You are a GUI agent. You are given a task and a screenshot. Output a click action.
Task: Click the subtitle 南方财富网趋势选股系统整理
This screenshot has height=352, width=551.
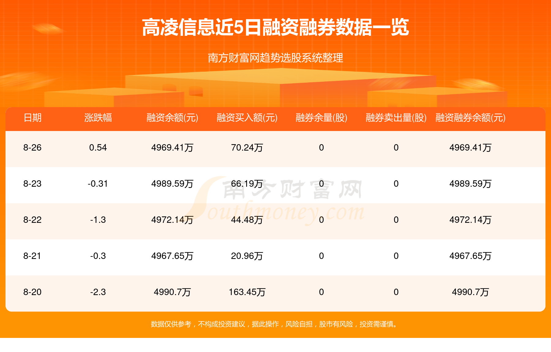click(x=275, y=58)
